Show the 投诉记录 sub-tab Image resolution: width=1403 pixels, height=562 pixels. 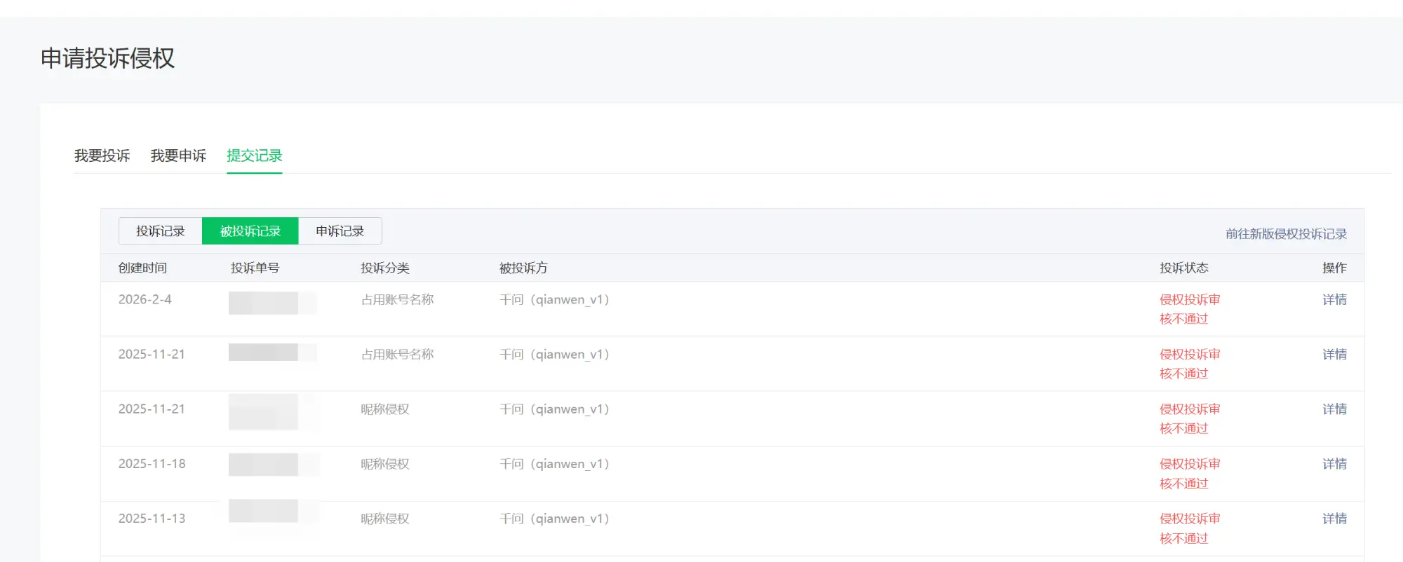coord(160,231)
